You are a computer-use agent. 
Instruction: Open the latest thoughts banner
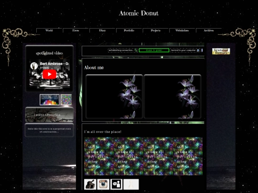coord(49,115)
